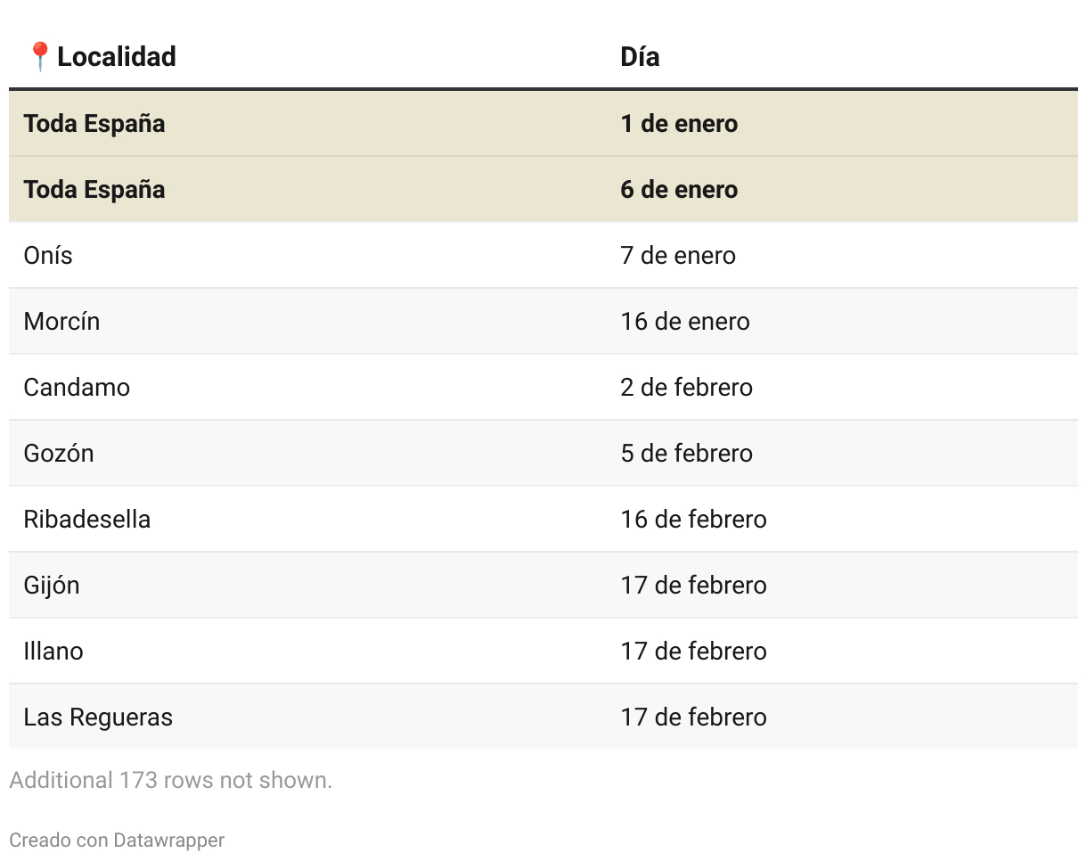Open the Datawrapper link
Image resolution: width=1087 pixels, height=861 pixels.
pos(168,840)
